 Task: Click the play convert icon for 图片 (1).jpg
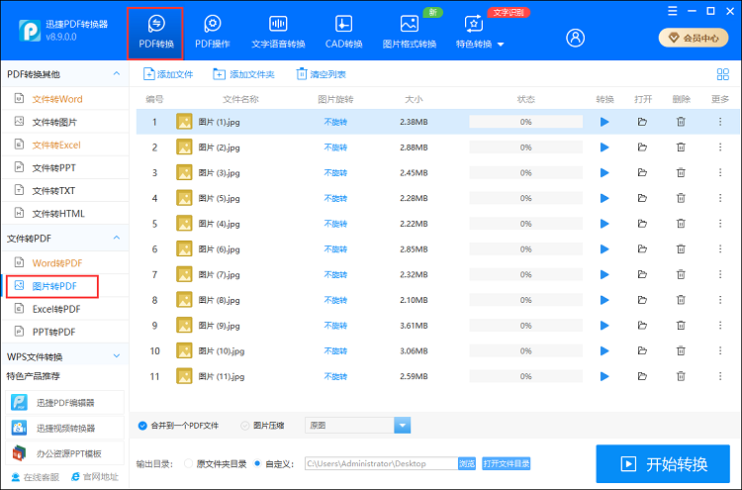click(x=604, y=122)
